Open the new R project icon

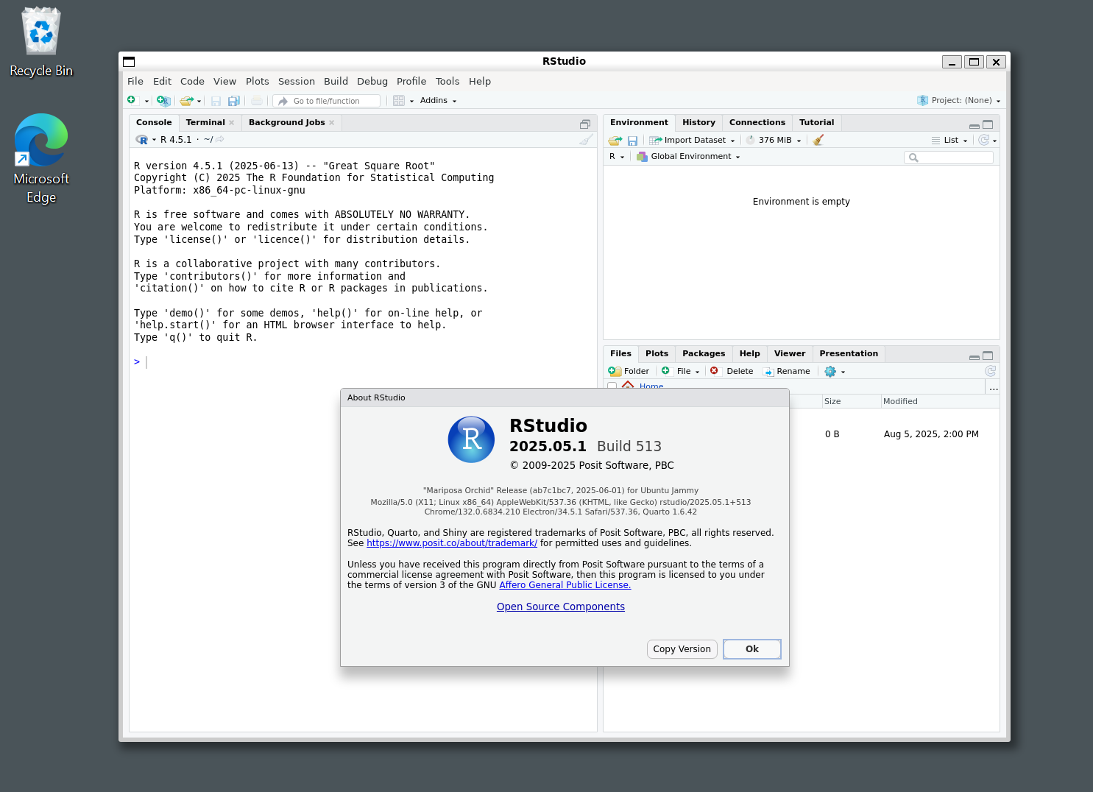pyautogui.click(x=163, y=101)
